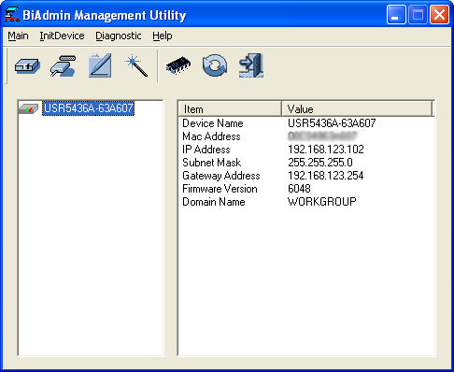Image resolution: width=454 pixels, height=372 pixels.
Task: Click the Item column header
Action: pyautogui.click(x=230, y=109)
